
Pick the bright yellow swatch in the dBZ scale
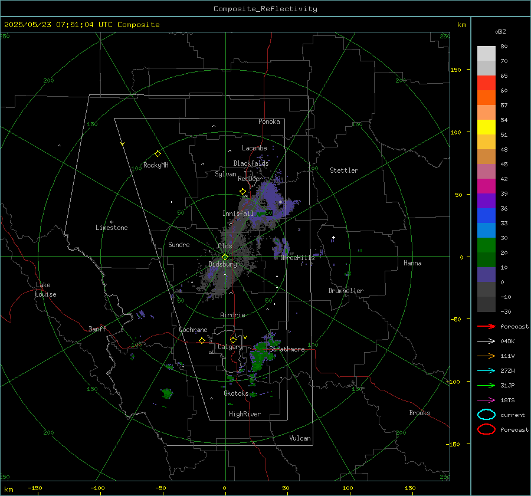click(486, 127)
